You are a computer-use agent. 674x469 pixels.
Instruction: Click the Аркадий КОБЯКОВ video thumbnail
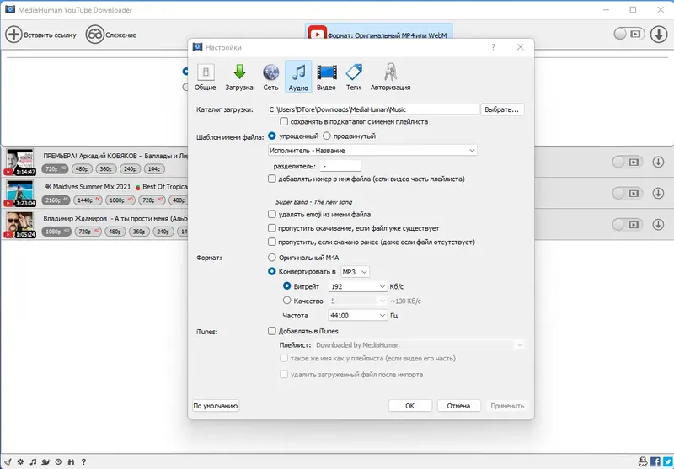19,162
